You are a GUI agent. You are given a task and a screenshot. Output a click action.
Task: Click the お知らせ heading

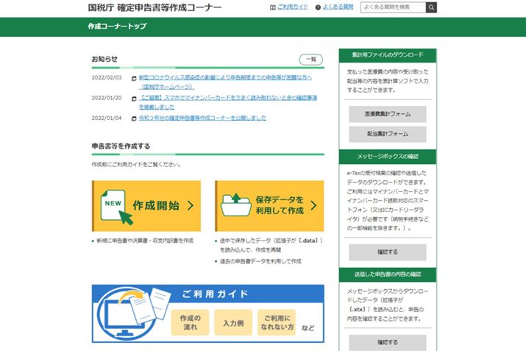click(104, 59)
